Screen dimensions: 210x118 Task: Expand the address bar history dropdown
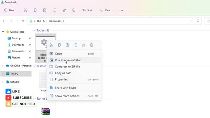[191, 21]
